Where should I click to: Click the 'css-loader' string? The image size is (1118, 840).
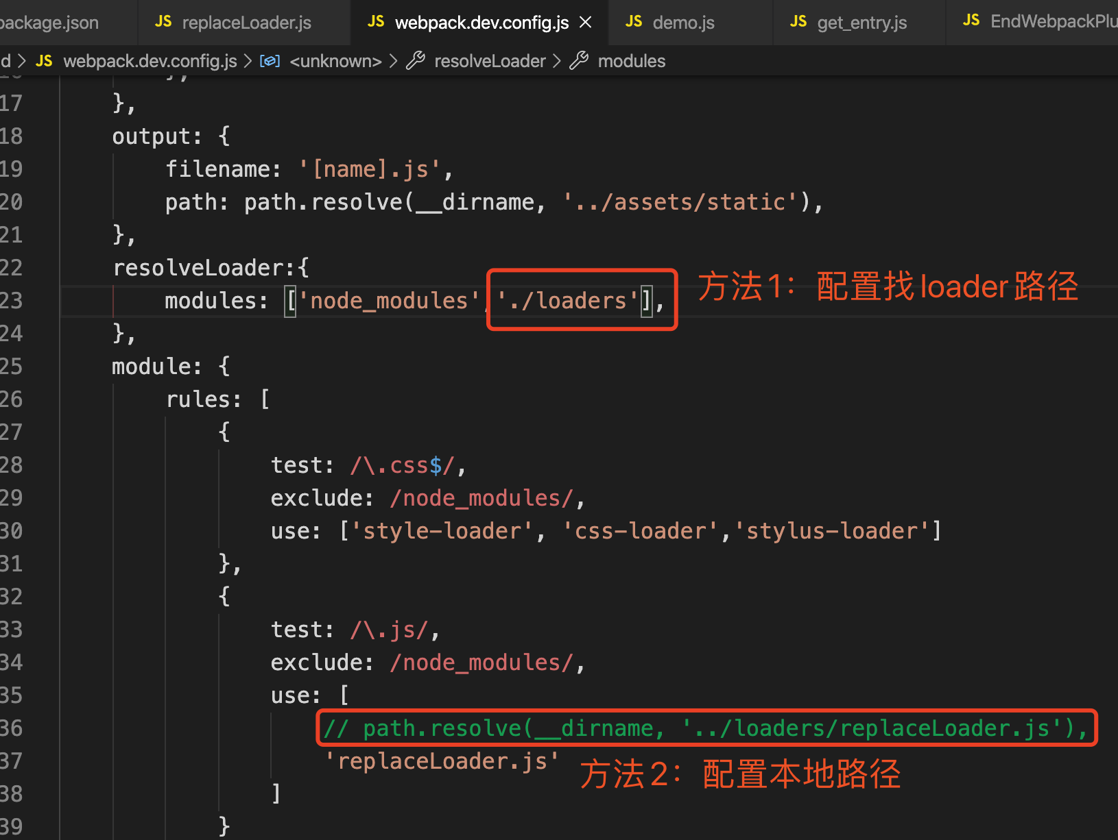pyautogui.click(x=641, y=531)
